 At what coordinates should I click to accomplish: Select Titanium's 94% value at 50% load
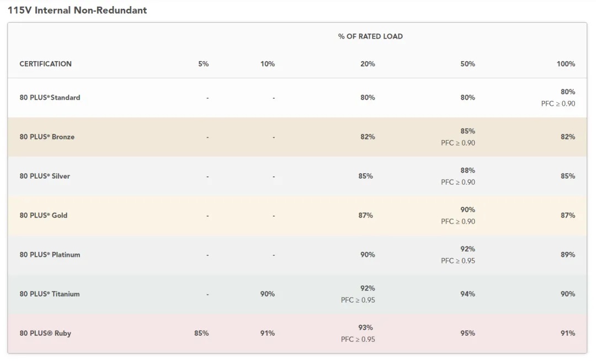tap(467, 294)
